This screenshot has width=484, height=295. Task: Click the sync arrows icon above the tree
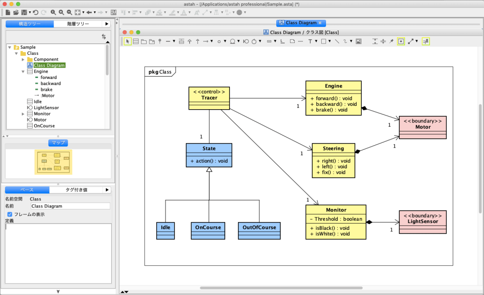104,36
